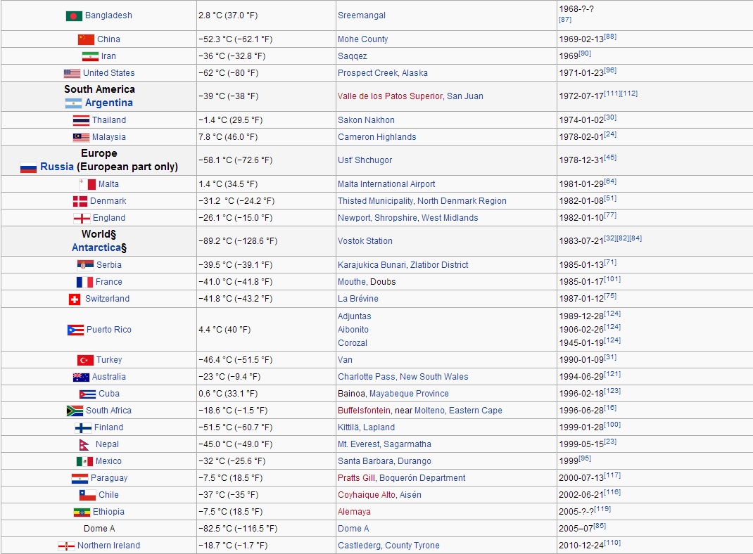Screen dimensions: 753x554
Task: Follow the Mouthe link
Action: pyautogui.click(x=352, y=281)
